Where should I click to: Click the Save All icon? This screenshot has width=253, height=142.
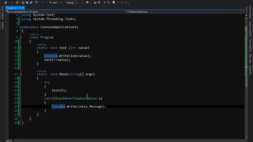(31, 2)
